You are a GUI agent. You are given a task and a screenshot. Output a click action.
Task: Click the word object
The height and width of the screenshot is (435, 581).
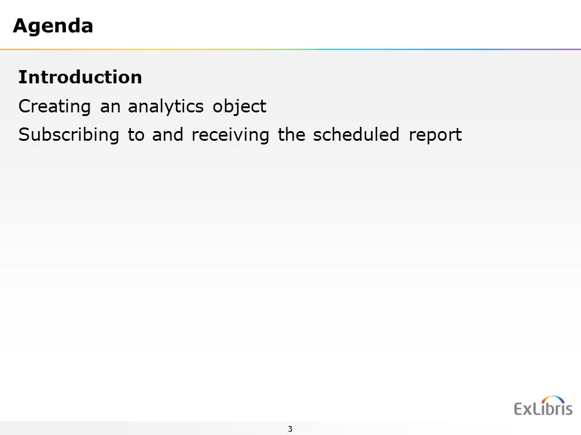[x=240, y=107]
